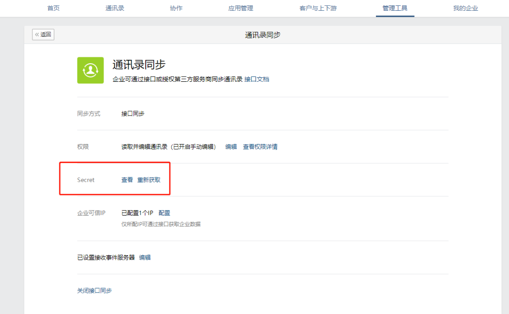Click the 已配置1个IP status text
509x314 pixels.
click(x=137, y=213)
